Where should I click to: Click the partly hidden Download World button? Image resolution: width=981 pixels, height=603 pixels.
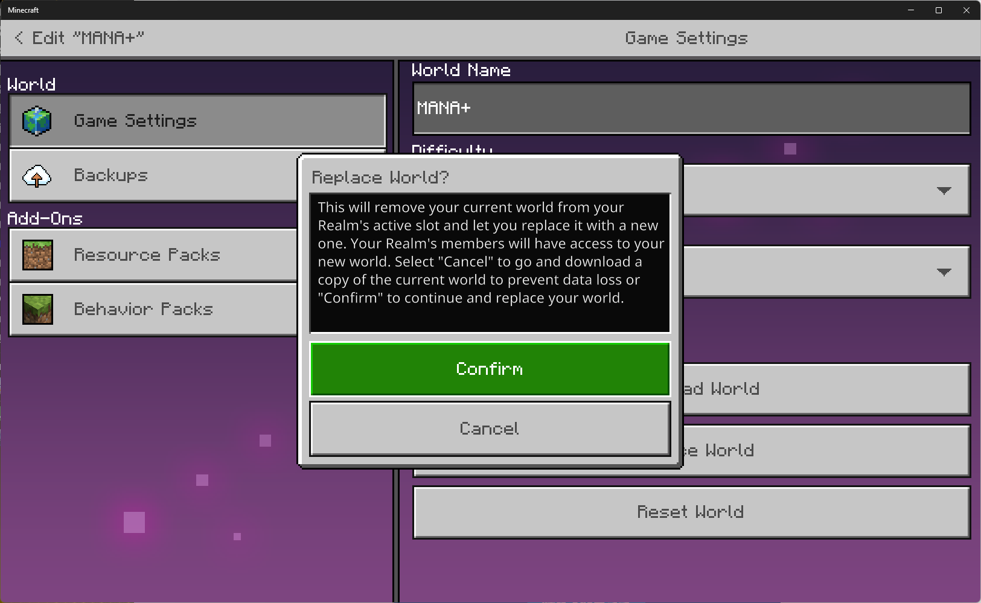point(826,389)
